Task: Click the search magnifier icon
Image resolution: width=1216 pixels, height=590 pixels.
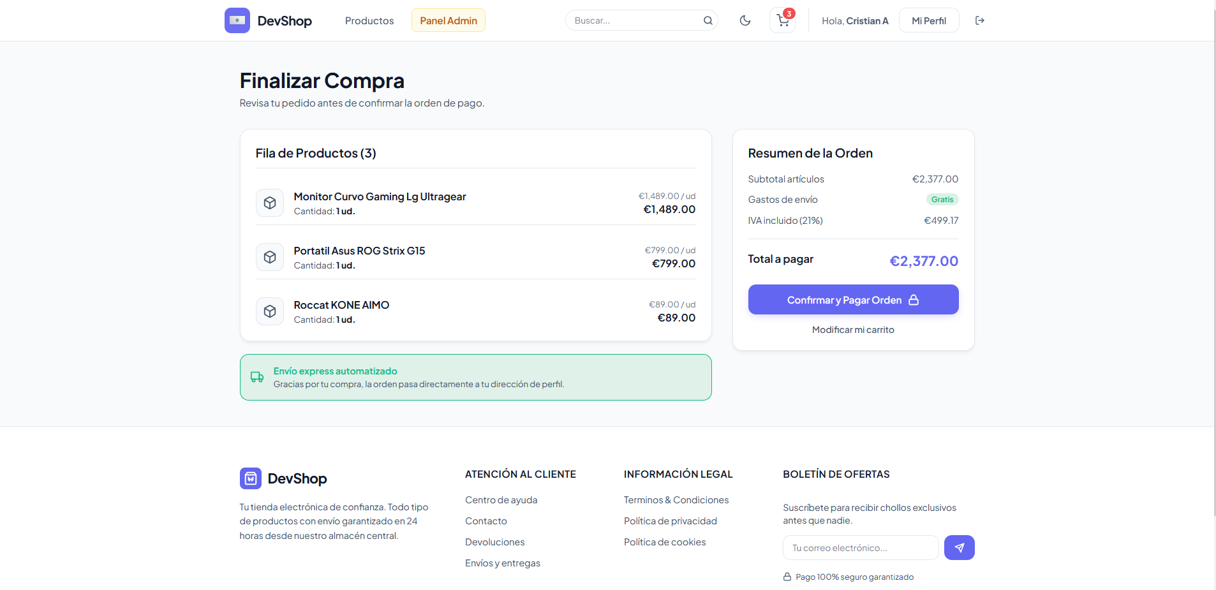Action: [708, 20]
